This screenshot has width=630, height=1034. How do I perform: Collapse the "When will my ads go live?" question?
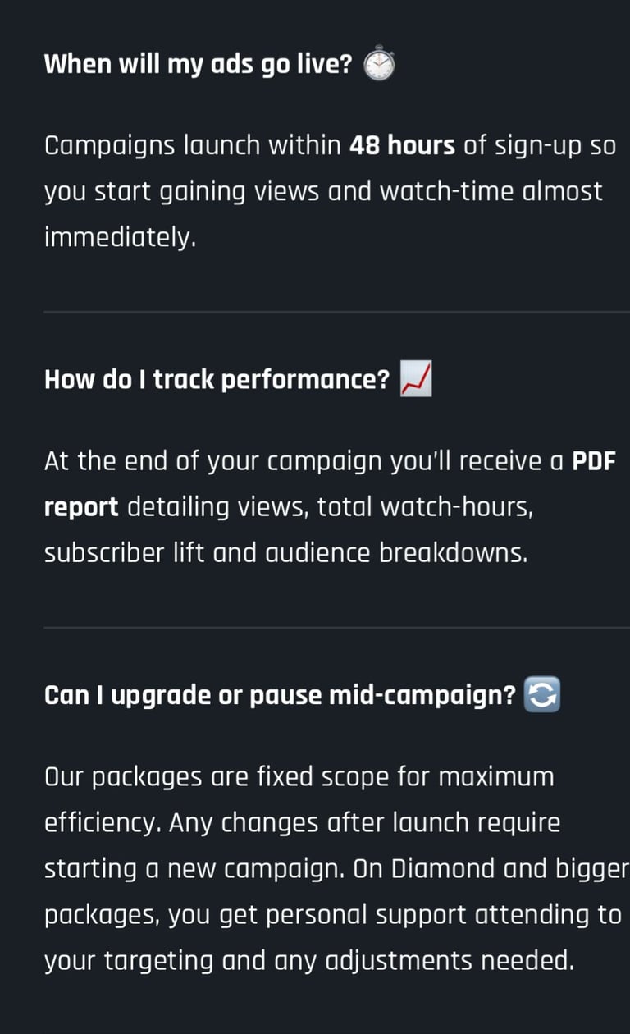pyautogui.click(x=197, y=64)
